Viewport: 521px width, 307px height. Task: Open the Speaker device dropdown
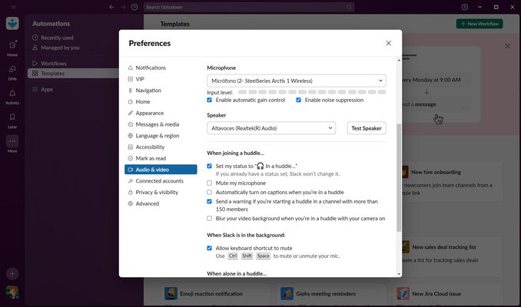[271, 128]
